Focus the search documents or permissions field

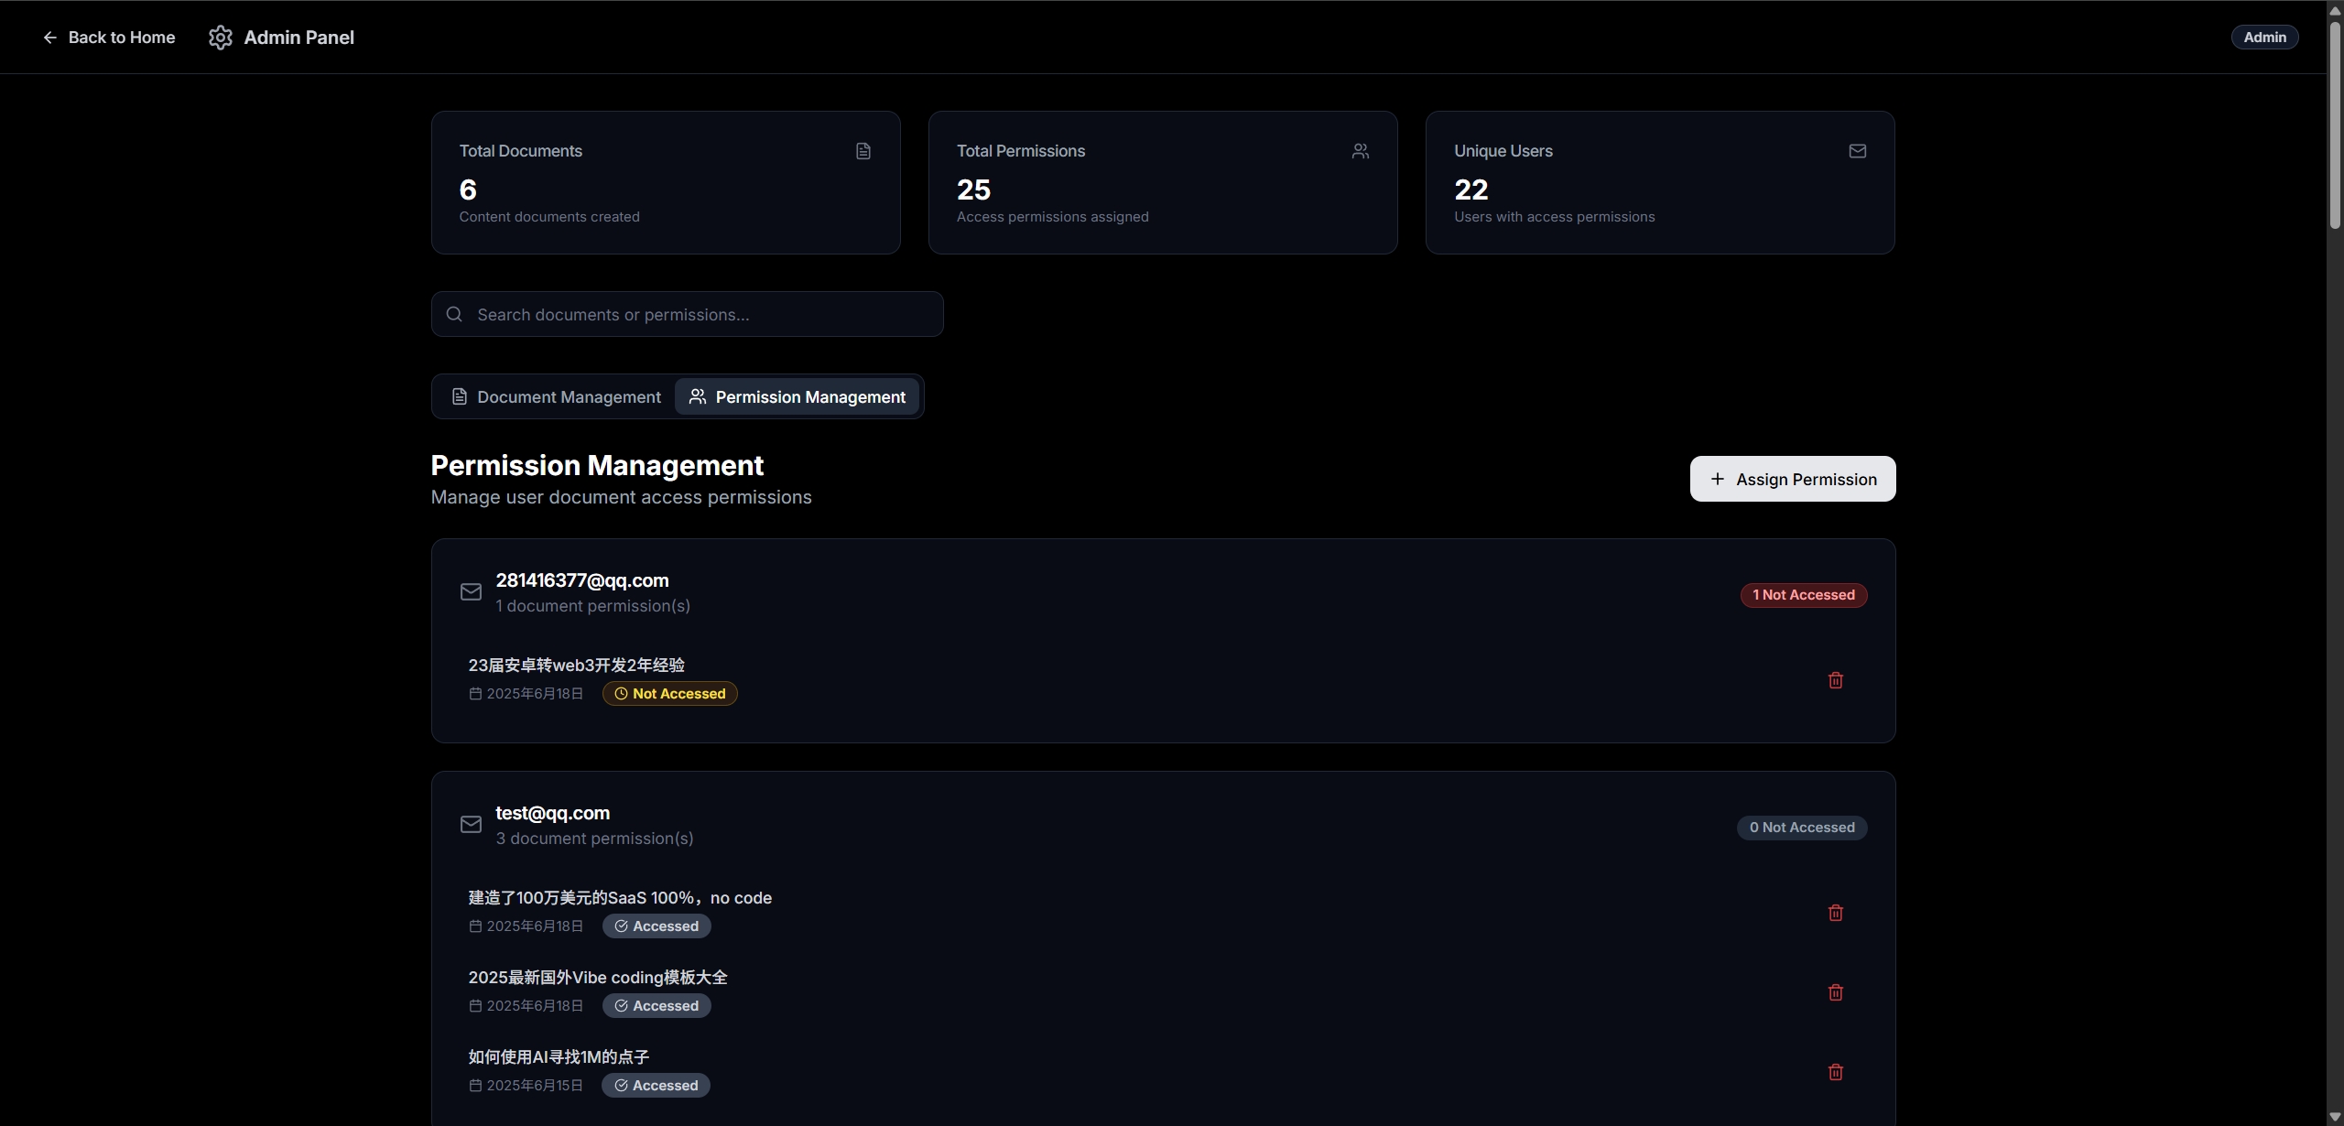[x=696, y=315]
